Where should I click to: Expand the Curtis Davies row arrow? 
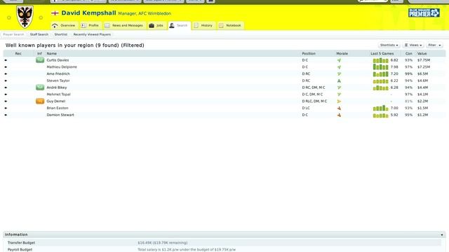[x=6, y=60]
